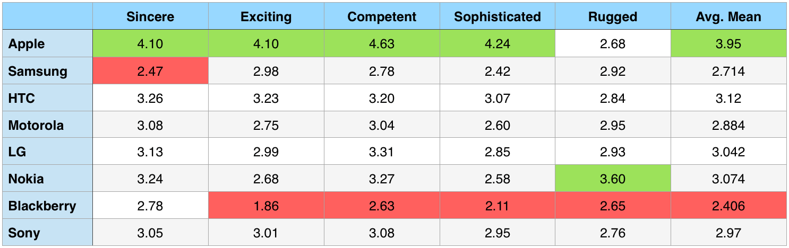Click Apple's Competent score 4.63
The height and width of the screenshot is (248, 789).
click(382, 44)
